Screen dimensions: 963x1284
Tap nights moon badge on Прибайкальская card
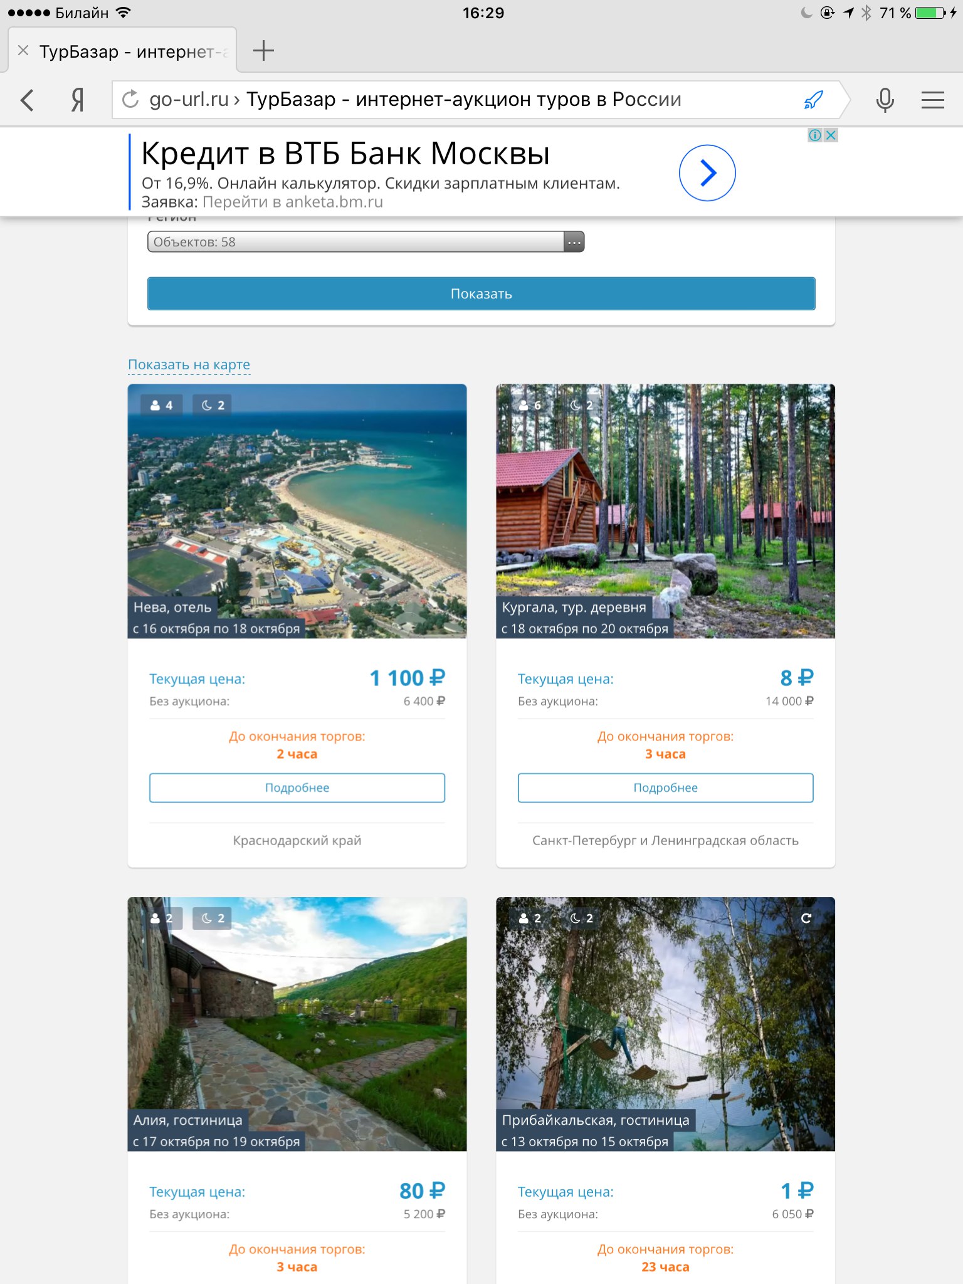point(581,918)
